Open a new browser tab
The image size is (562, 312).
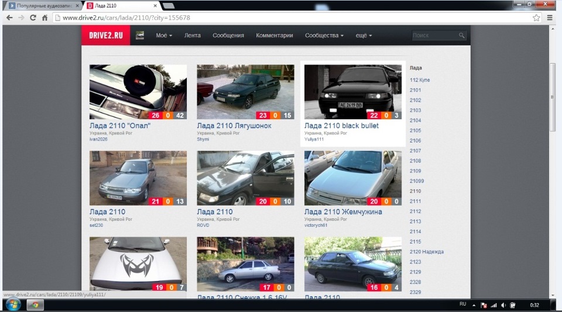(x=169, y=6)
